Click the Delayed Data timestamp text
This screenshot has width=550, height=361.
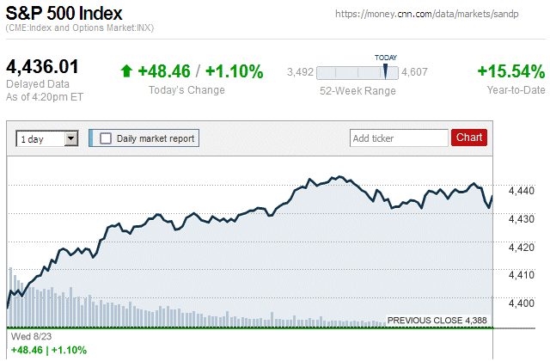click(x=43, y=89)
